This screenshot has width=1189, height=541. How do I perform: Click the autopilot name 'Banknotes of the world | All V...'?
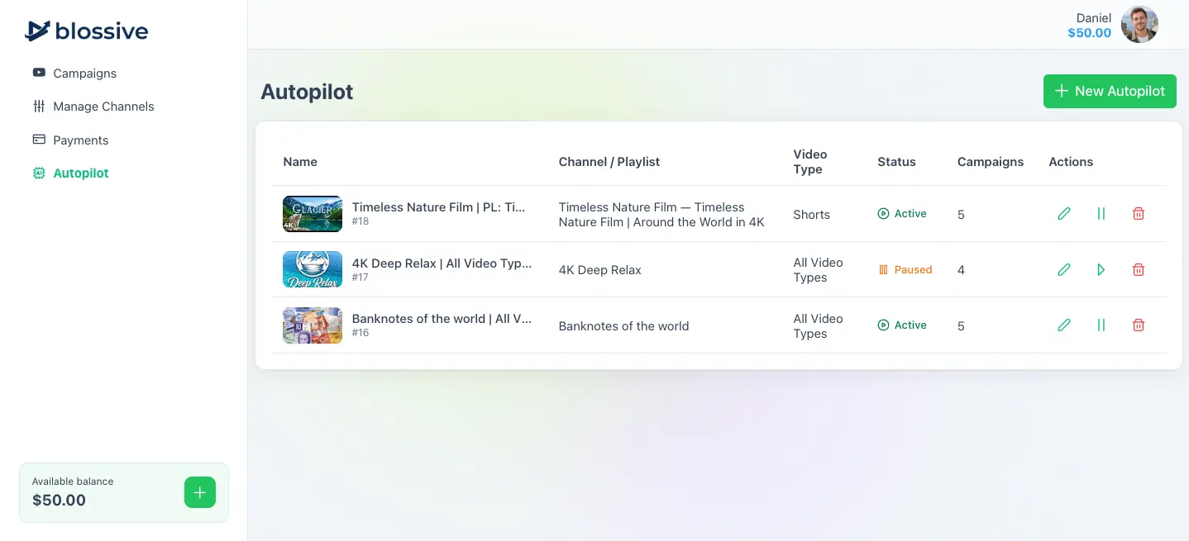pos(442,319)
